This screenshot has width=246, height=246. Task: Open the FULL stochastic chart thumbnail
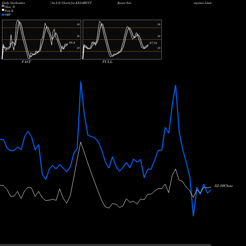pyautogui.click(x=122, y=39)
